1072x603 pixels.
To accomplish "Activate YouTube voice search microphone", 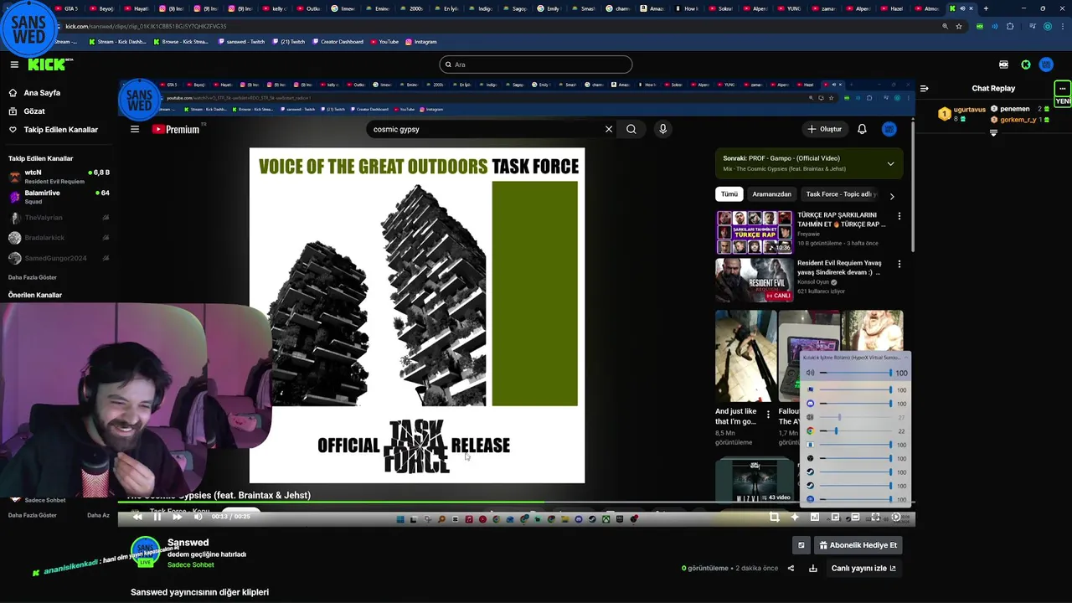I will point(662,129).
